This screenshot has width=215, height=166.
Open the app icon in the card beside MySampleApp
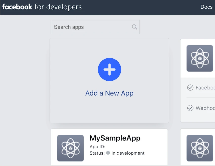click(x=200, y=148)
